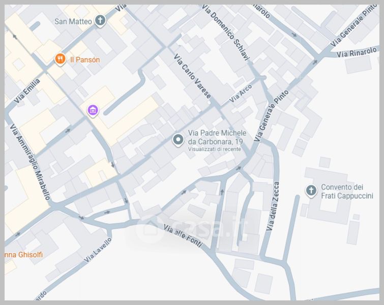The width and height of the screenshot is (384, 305).
Task: Select the Convento dei Frati Cappuccini label
Action: click(x=347, y=192)
